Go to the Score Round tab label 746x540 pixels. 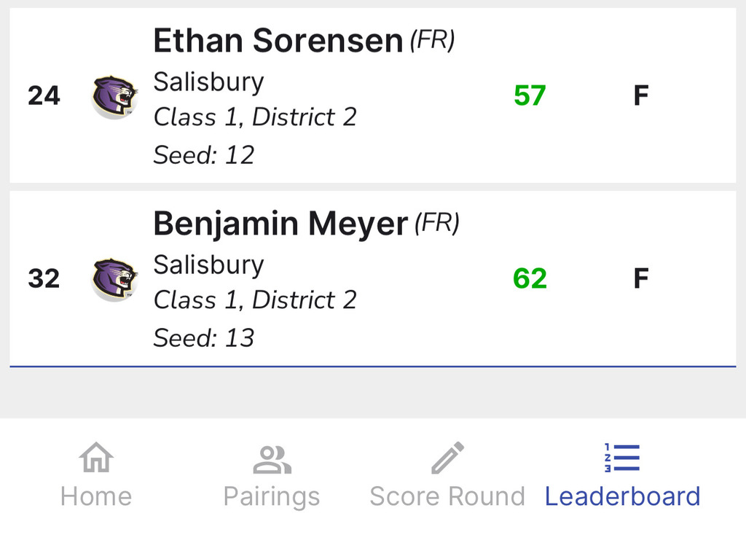[447, 496]
